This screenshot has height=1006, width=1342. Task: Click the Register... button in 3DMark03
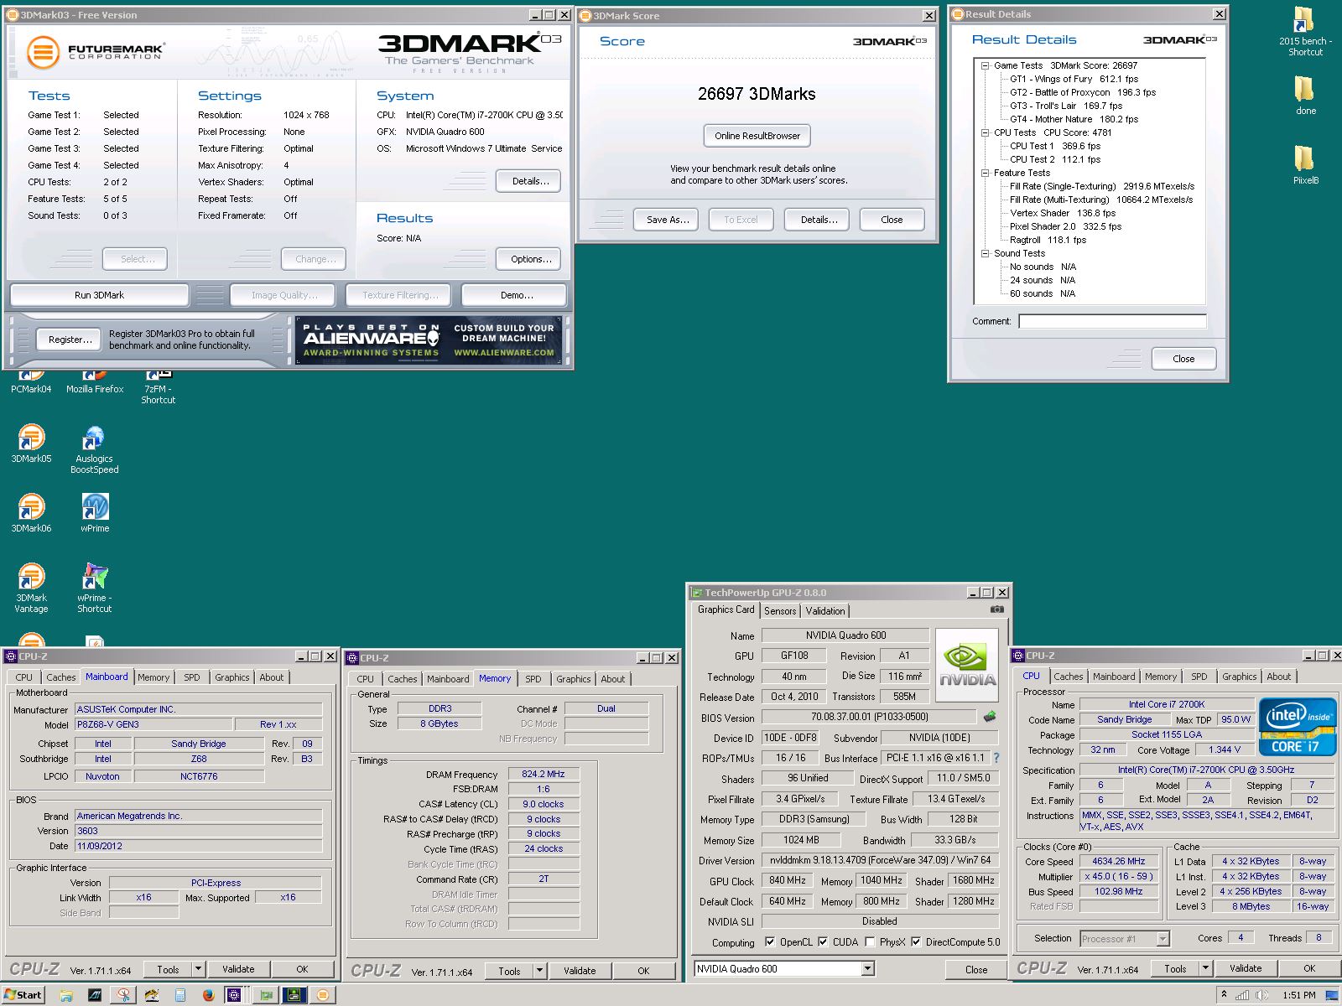coord(70,340)
